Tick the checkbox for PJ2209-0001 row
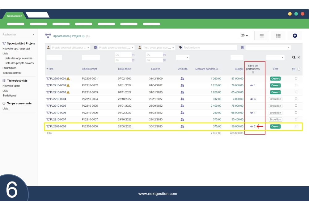 point(296,78)
